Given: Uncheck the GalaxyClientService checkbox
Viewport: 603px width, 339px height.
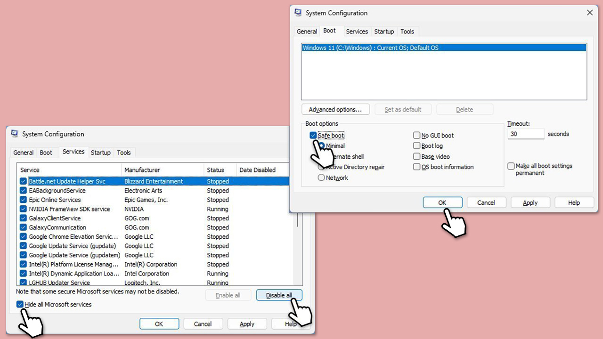Looking at the screenshot, I should (x=23, y=218).
